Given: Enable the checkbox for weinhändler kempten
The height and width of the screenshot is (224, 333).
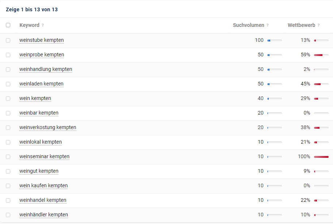Looking at the screenshot, I should click(8, 215).
